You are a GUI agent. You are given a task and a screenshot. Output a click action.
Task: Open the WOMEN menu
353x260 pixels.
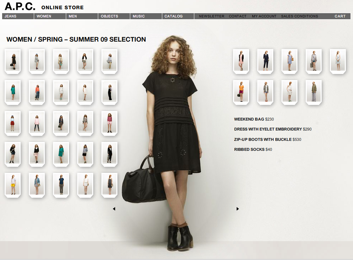50,16
